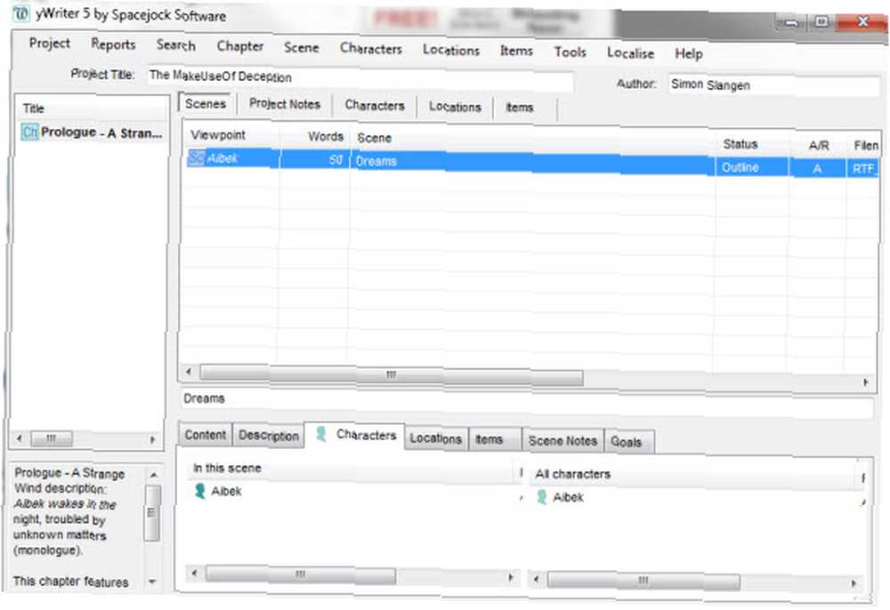Click the chapter list left scroll arrow
The image size is (890, 610).
tap(20, 438)
